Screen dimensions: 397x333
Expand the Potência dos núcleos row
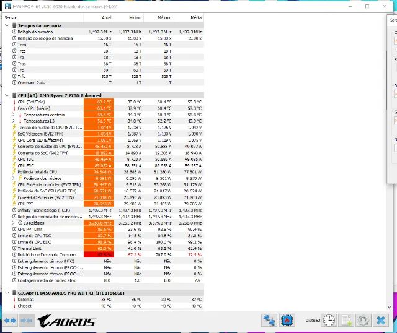[13, 178]
